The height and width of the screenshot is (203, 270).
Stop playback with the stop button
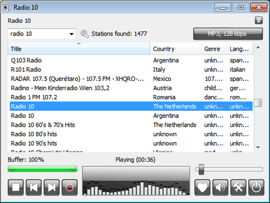tap(16, 187)
